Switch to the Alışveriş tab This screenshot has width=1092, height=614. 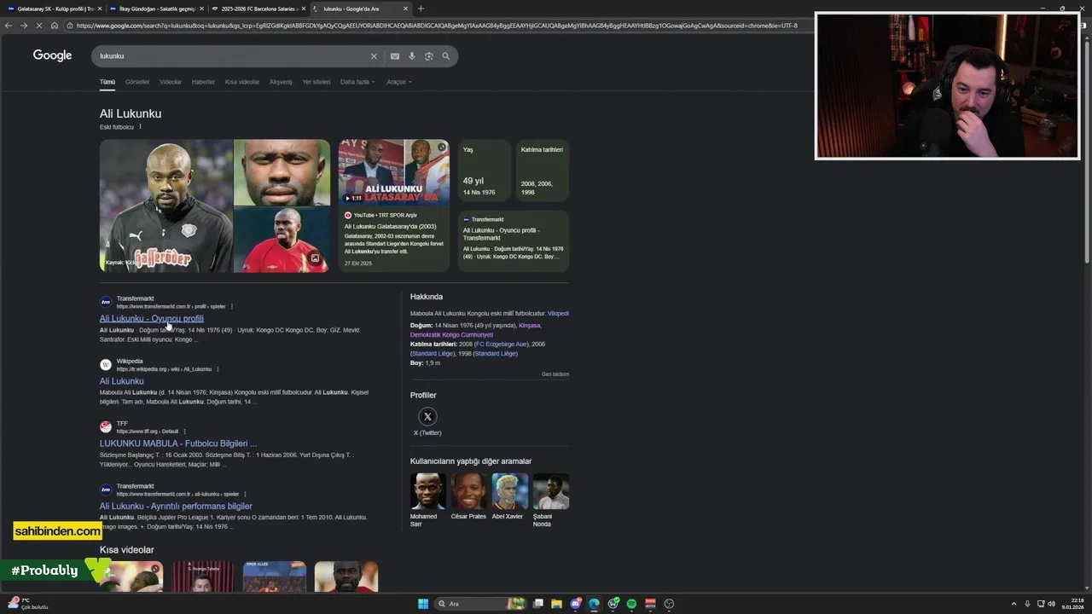point(281,82)
